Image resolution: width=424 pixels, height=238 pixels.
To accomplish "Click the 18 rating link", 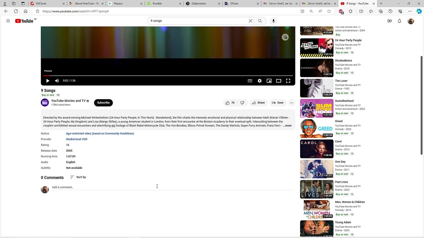I will click(x=68, y=145).
